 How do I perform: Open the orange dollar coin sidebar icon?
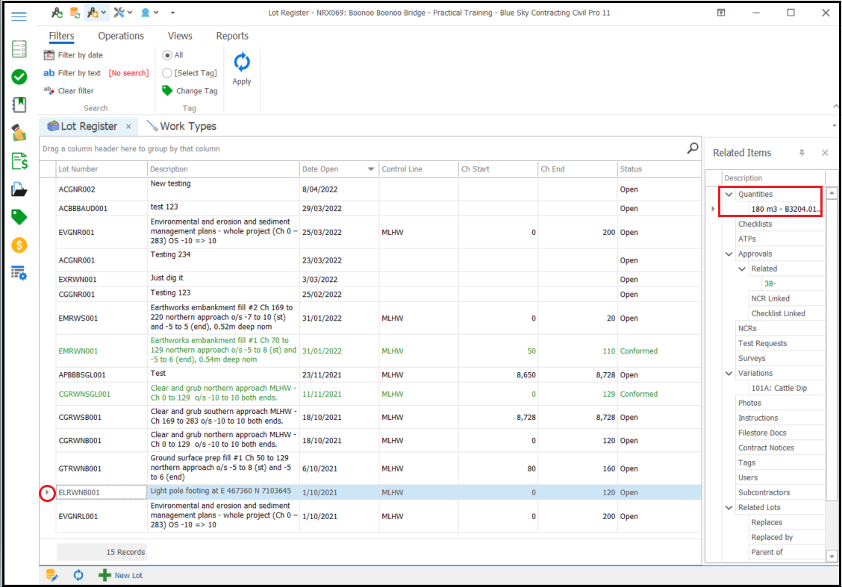(x=19, y=245)
